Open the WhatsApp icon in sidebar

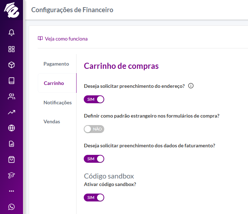(12, 207)
